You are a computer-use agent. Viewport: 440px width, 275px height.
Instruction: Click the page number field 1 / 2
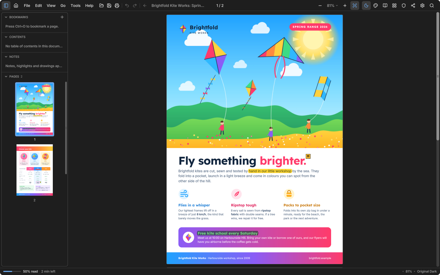point(220,5)
